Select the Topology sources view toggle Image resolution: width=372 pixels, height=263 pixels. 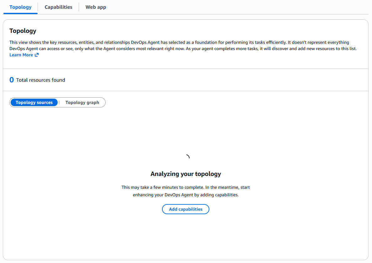point(34,102)
